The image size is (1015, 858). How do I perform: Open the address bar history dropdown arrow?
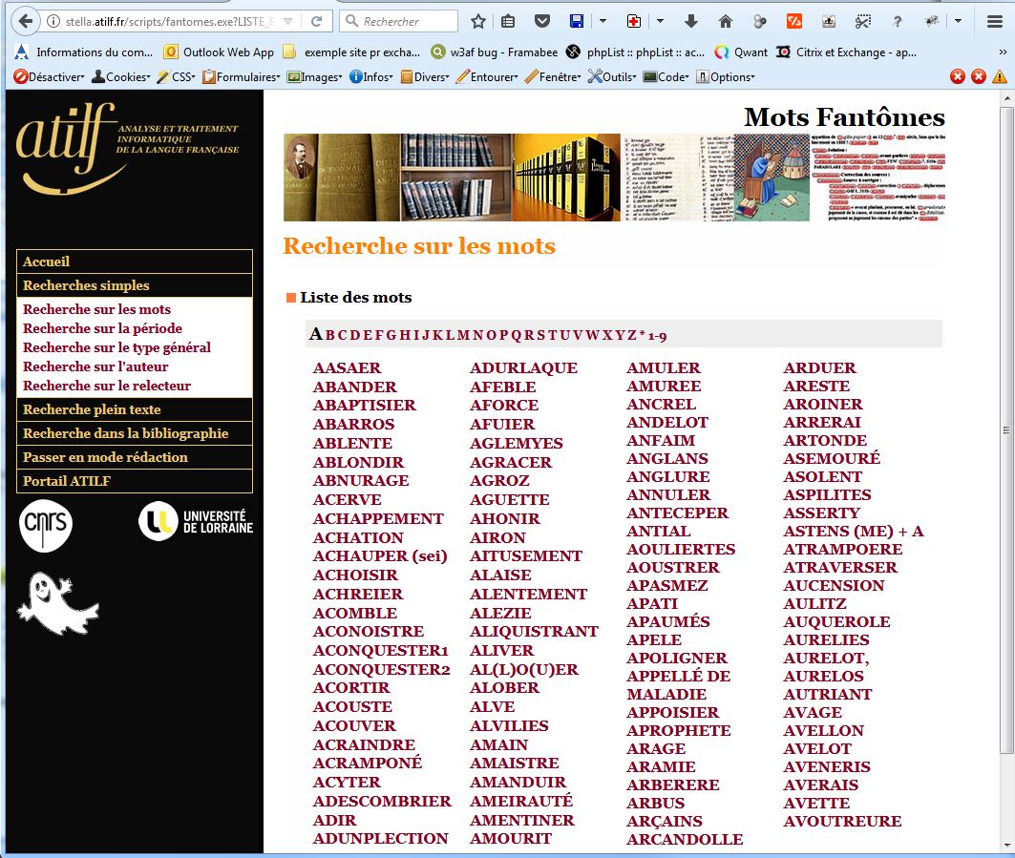[288, 21]
